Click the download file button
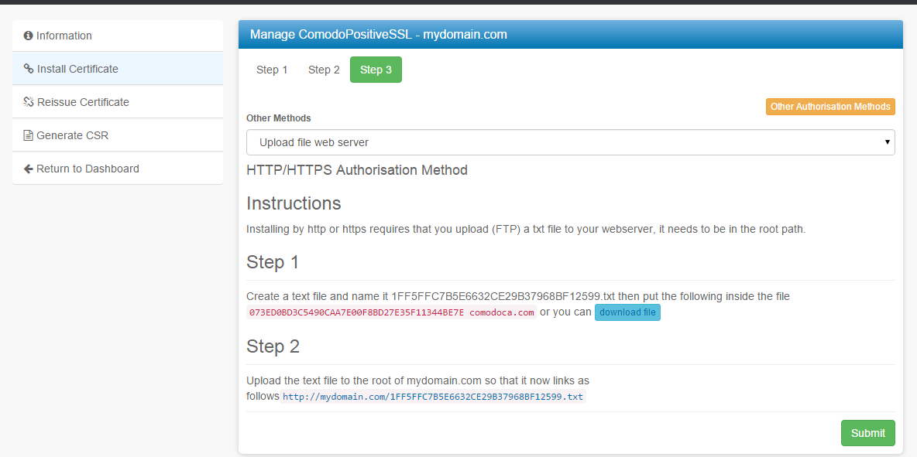The image size is (917, 457). click(627, 312)
